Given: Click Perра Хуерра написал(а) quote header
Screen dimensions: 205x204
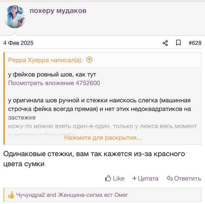Looking at the screenshot, I should click(x=45, y=60).
